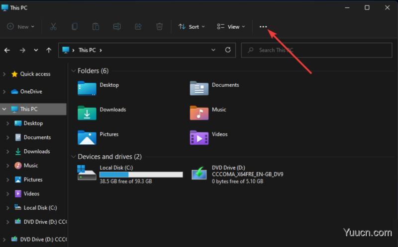Click Local Disk (C:) storage usage bar
The width and height of the screenshot is (398, 247).
[x=141, y=175]
